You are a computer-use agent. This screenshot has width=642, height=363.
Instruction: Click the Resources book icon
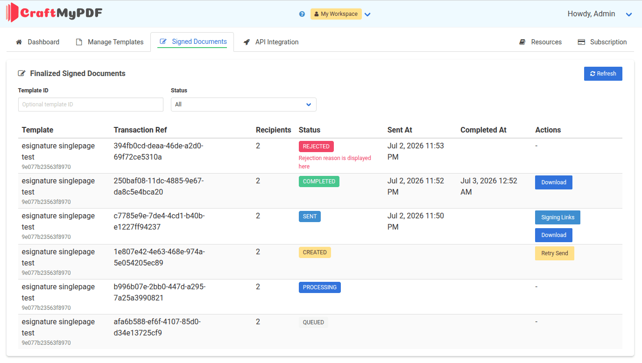coord(522,42)
